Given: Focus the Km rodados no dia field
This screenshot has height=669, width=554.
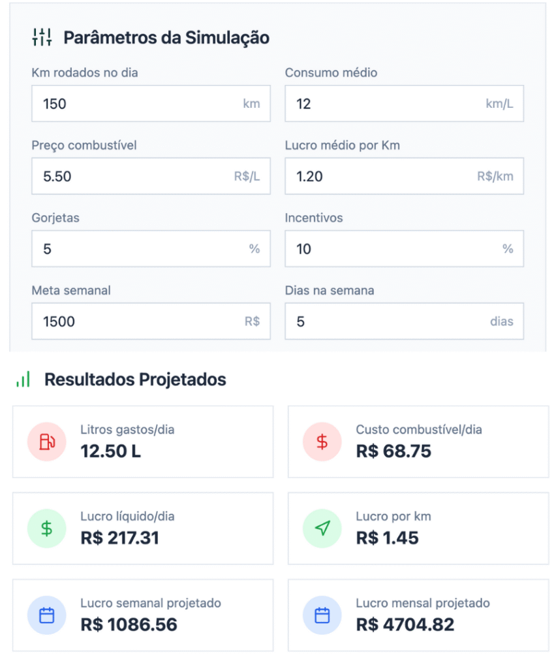Looking at the screenshot, I should click(137, 104).
